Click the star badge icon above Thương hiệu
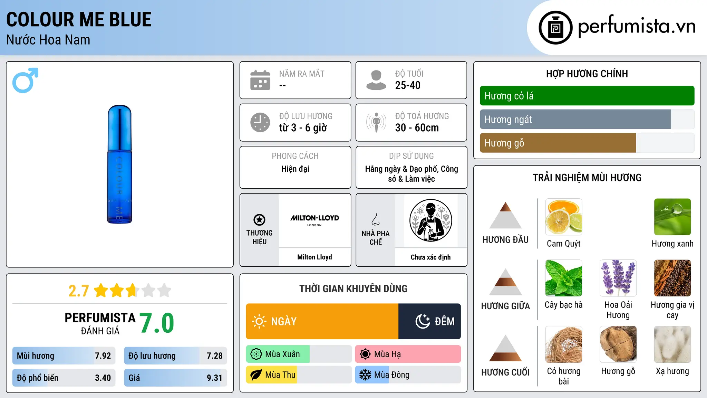Screen dimensions: 707x398 pos(259,220)
